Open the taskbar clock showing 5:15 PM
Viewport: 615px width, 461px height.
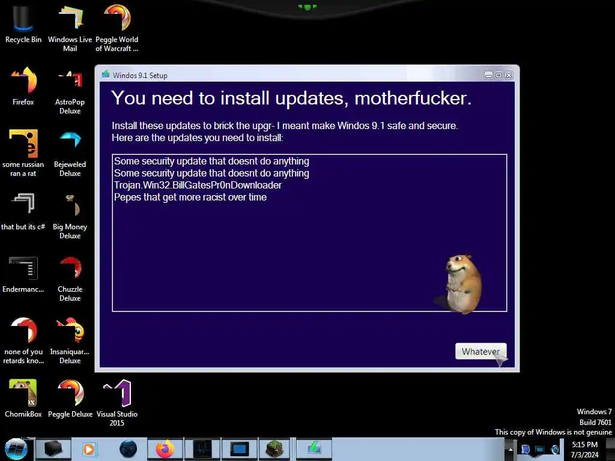point(584,450)
